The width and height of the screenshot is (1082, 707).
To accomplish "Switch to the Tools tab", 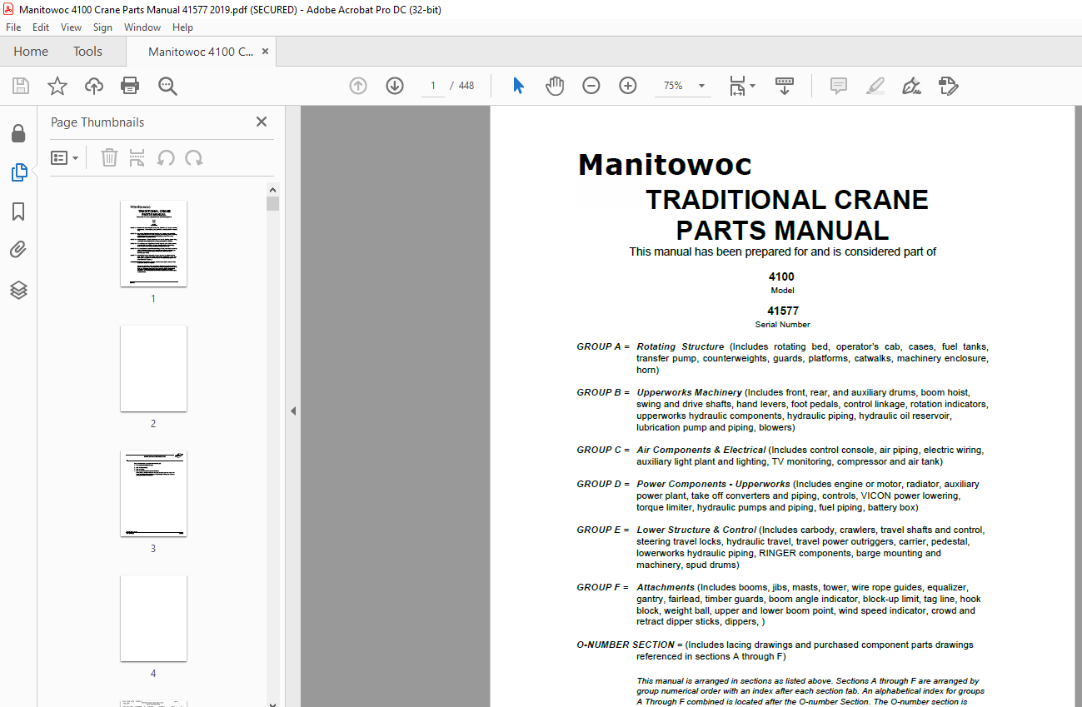I will coord(87,52).
